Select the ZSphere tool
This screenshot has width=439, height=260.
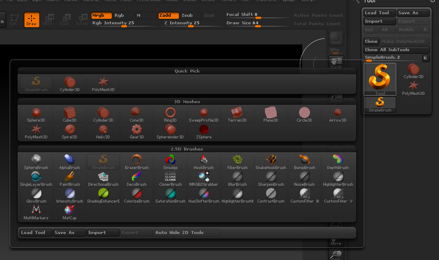click(x=204, y=132)
